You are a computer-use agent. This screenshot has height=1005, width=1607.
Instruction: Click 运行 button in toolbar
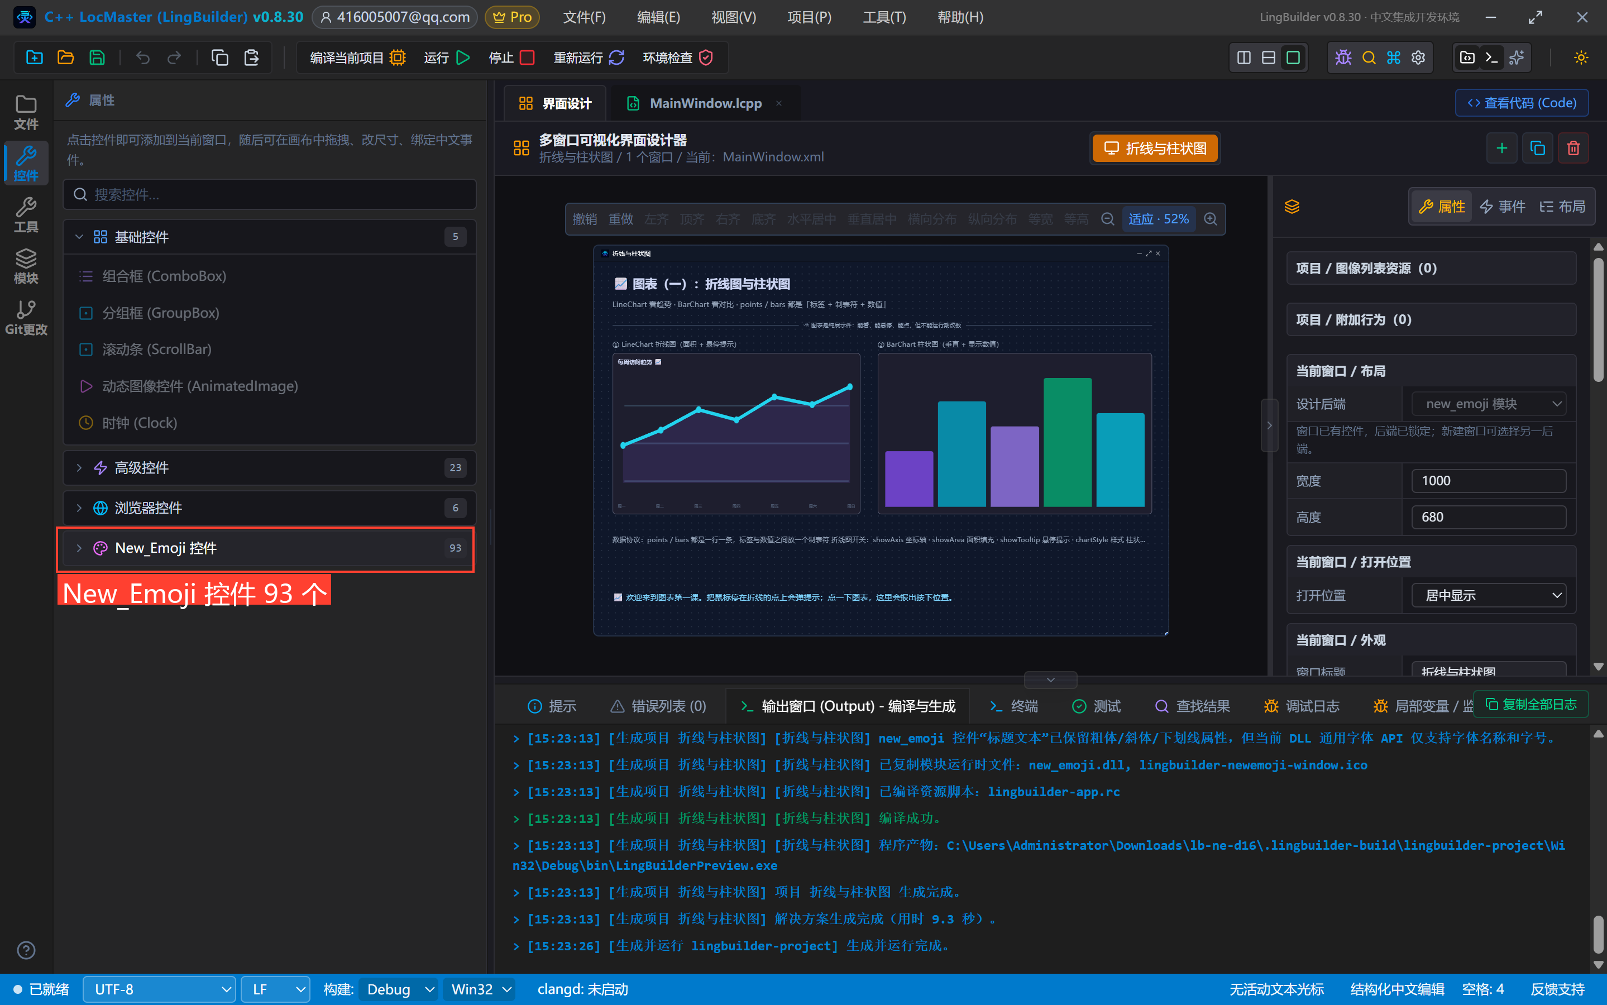pyautogui.click(x=447, y=58)
